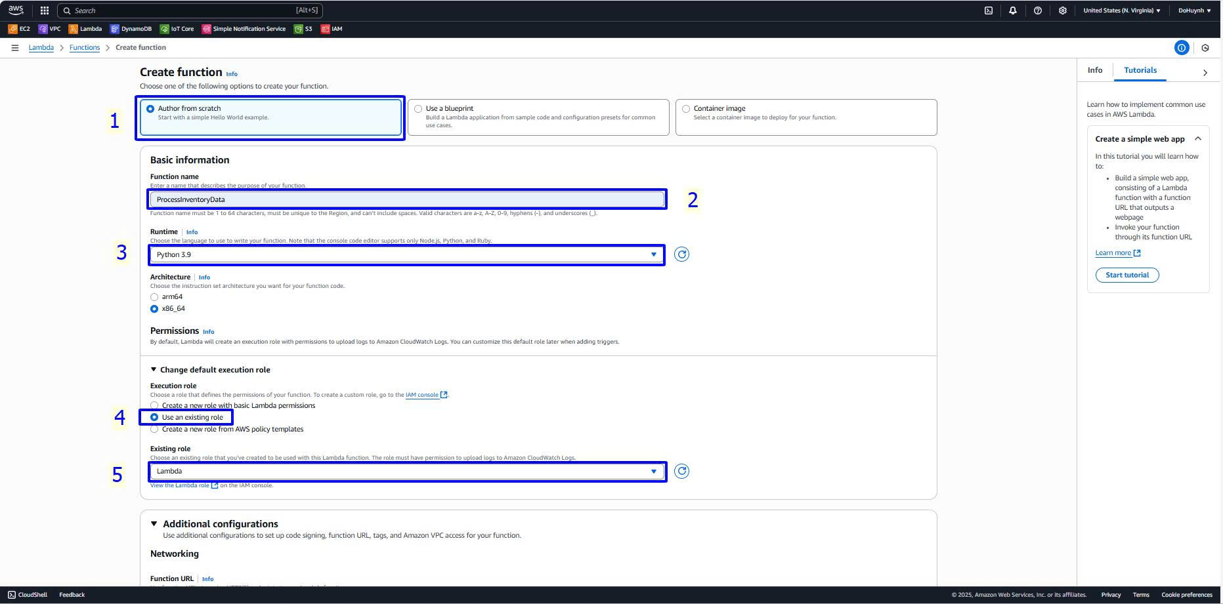Open the DynamoDB shortcut in favorites bar
The height and width of the screenshot is (604, 1223).
[131, 29]
